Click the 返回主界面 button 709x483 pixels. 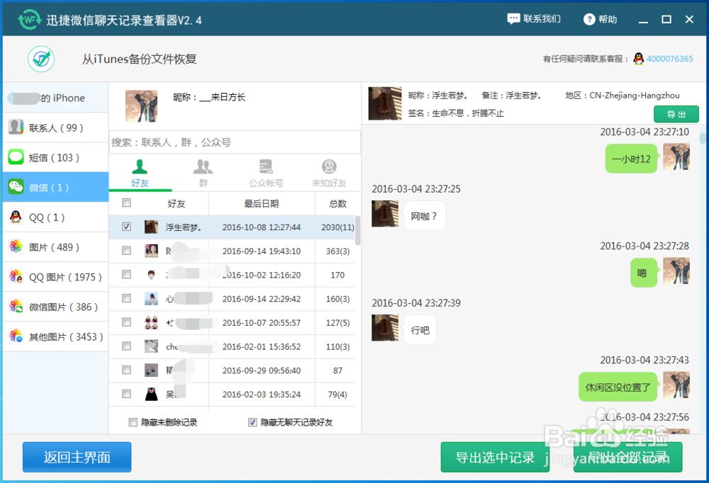pyautogui.click(x=76, y=457)
